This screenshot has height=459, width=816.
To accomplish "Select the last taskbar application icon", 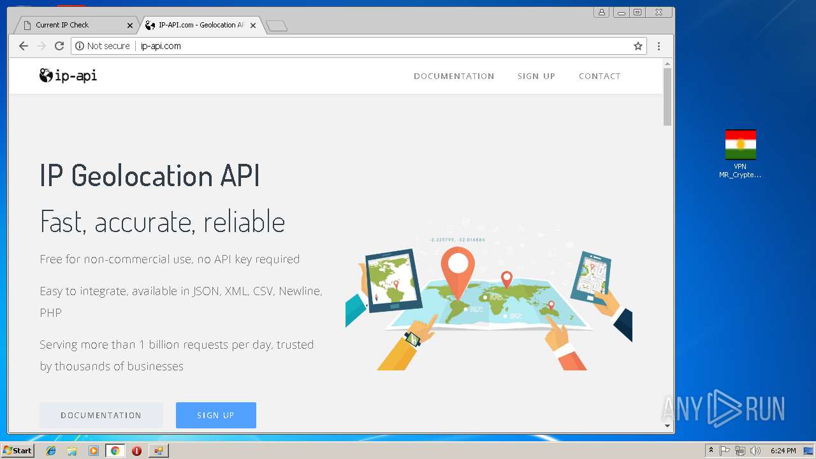I will click(x=158, y=451).
